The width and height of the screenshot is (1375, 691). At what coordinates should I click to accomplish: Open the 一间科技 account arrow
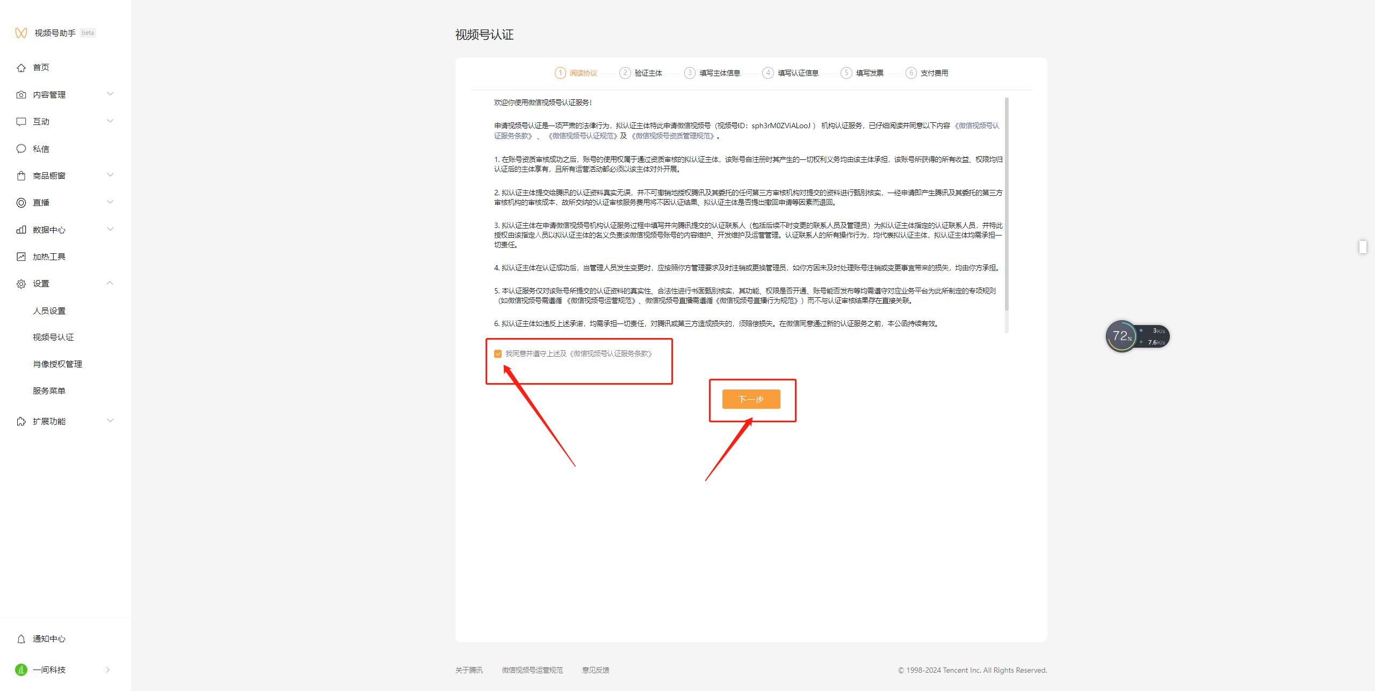click(108, 670)
